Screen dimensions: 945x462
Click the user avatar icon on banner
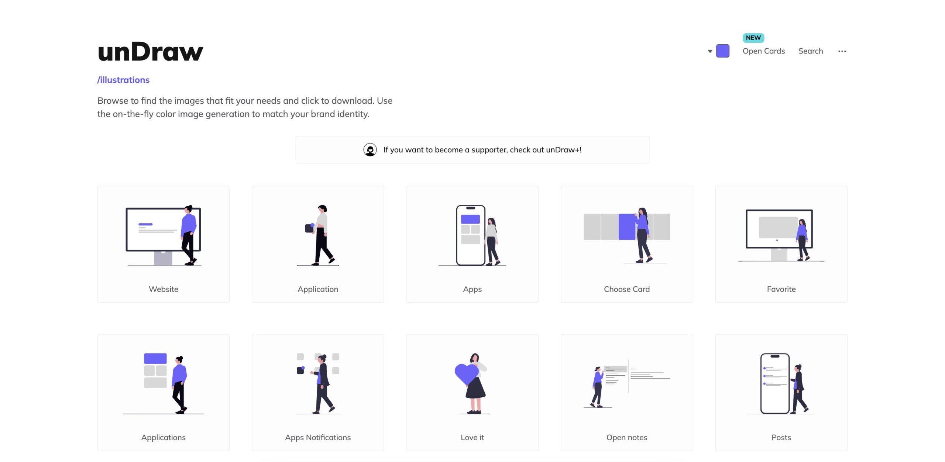370,149
